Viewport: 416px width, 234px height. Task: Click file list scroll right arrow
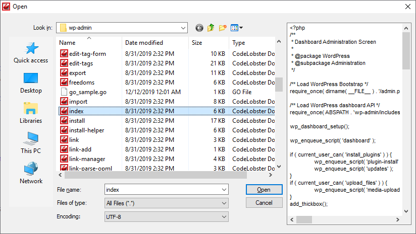tap(271, 175)
